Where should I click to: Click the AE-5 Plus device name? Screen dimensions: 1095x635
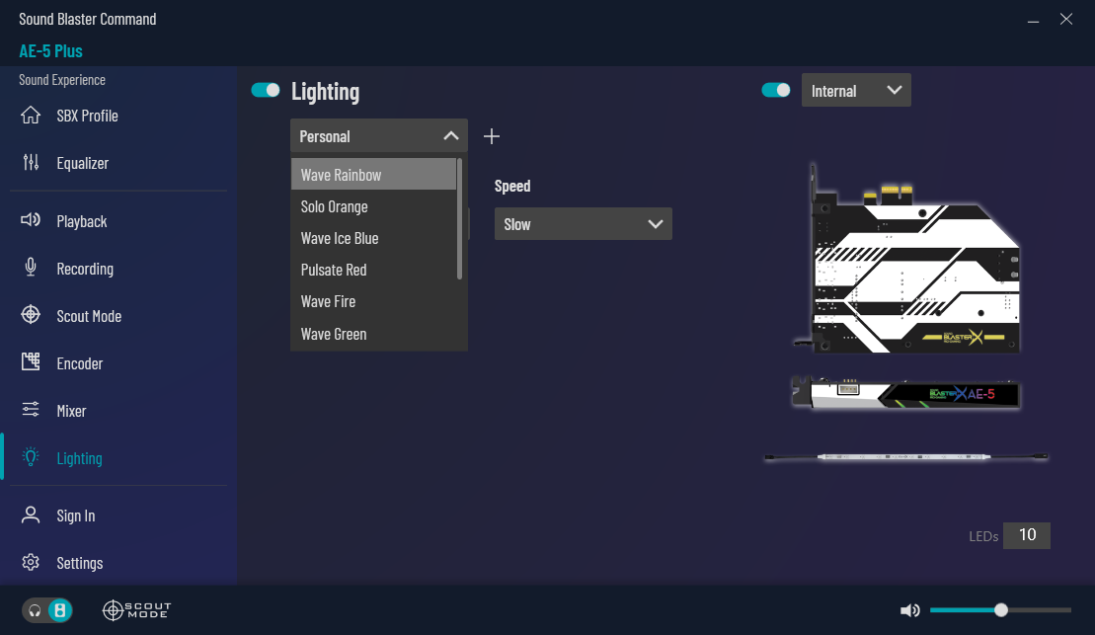(x=51, y=51)
